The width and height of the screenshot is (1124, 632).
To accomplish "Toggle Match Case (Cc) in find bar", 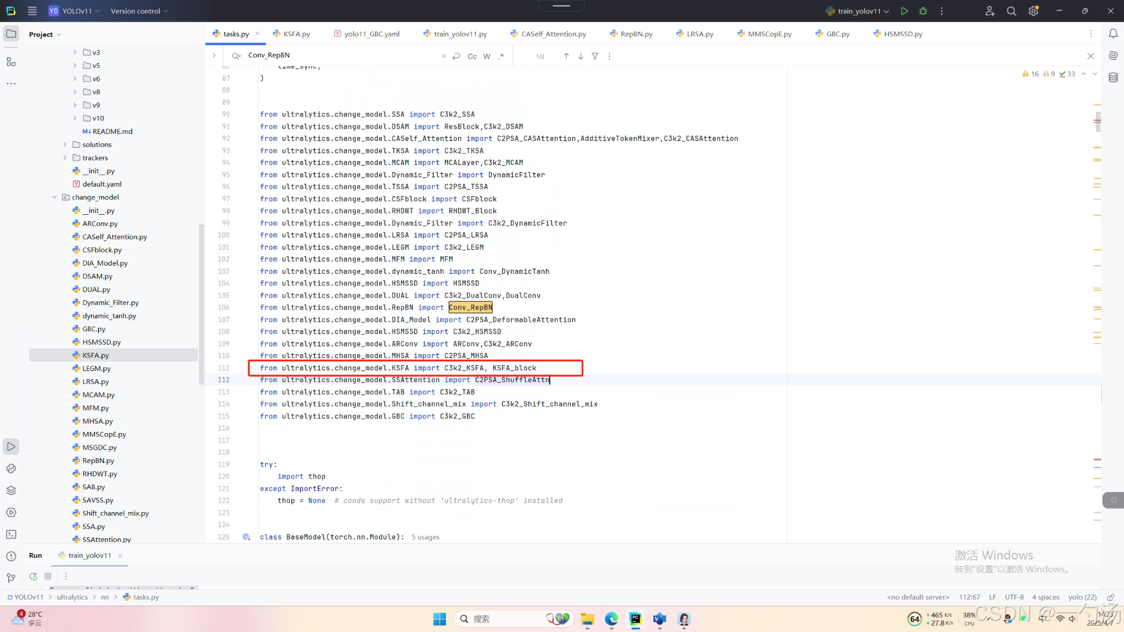I will coord(472,56).
